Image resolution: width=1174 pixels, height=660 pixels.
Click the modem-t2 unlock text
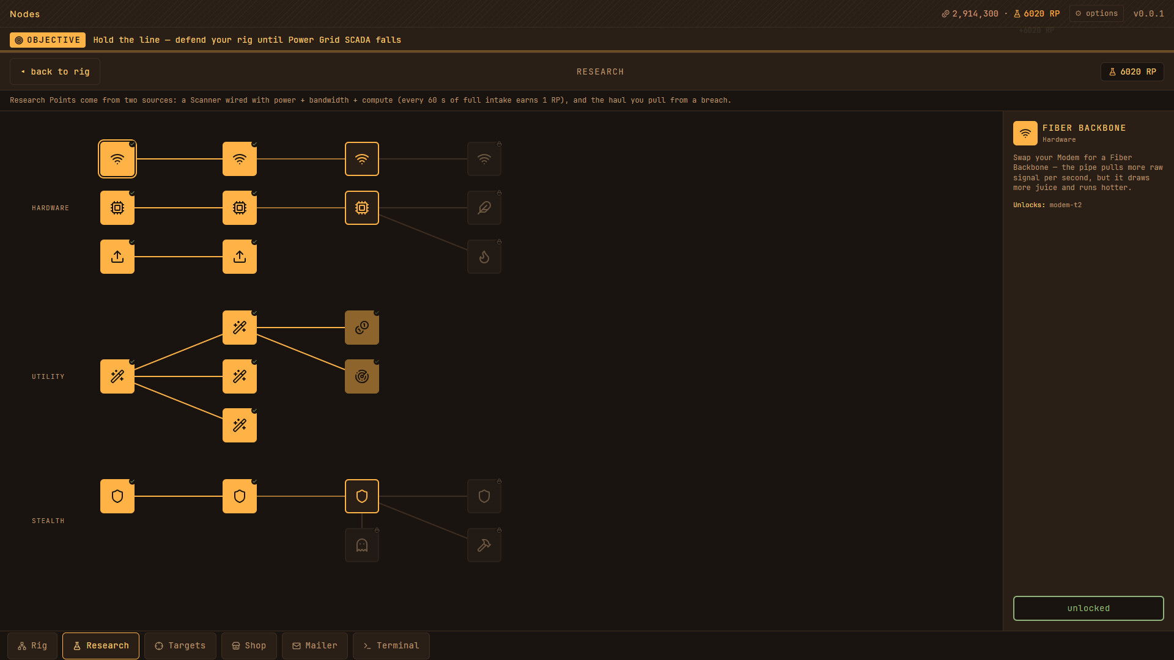[x=1066, y=205]
